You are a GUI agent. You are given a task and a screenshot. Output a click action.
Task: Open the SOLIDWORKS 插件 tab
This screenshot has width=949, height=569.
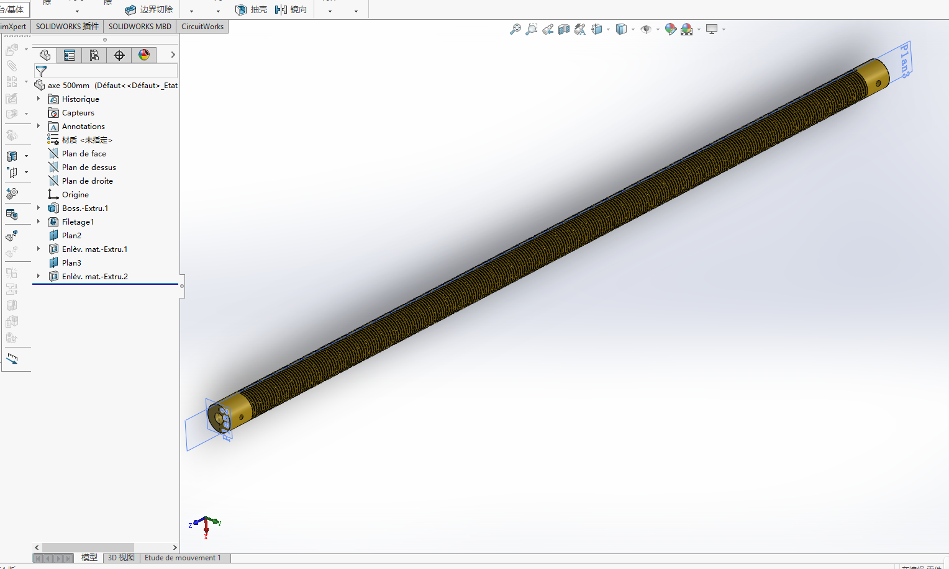(x=67, y=27)
